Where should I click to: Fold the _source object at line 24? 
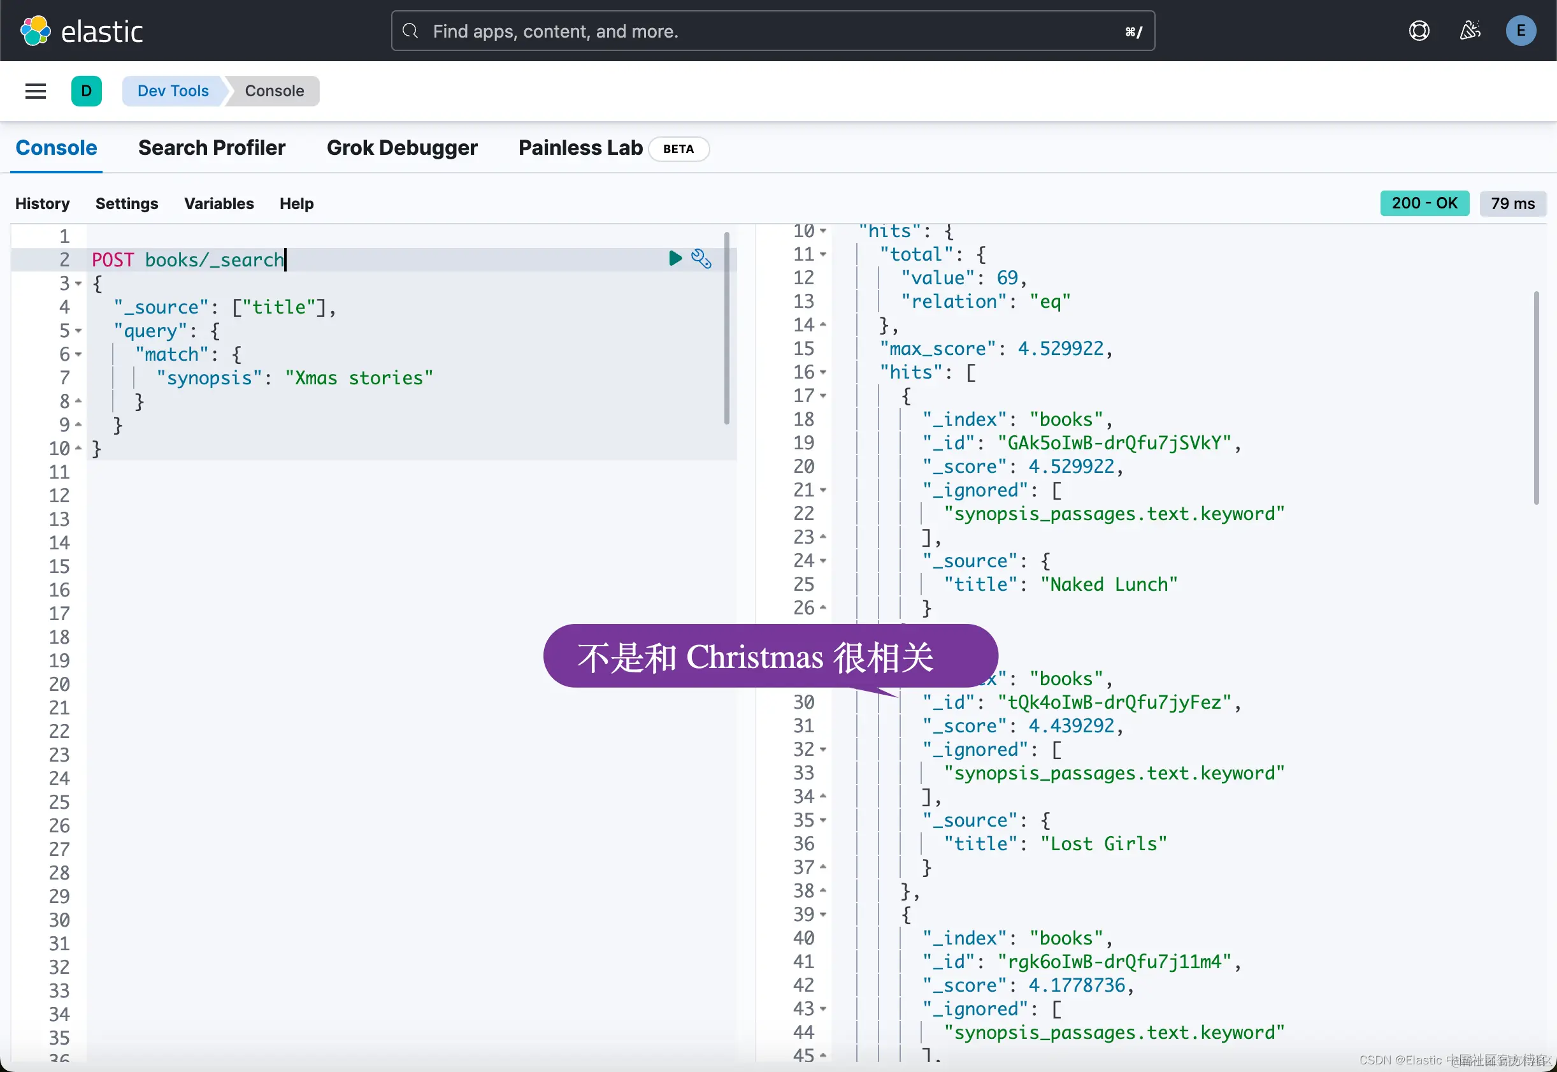click(823, 561)
